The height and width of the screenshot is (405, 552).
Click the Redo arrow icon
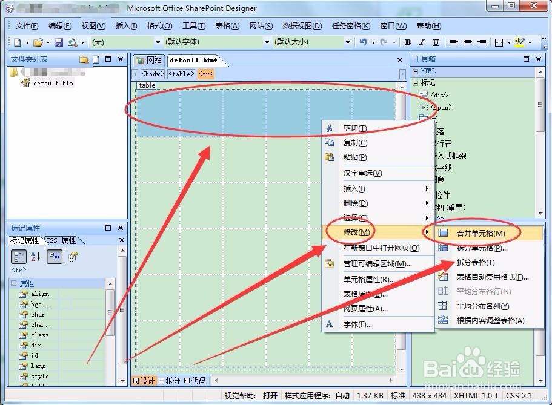click(x=384, y=42)
